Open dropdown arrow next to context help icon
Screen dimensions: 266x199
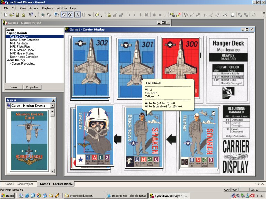(35, 16)
